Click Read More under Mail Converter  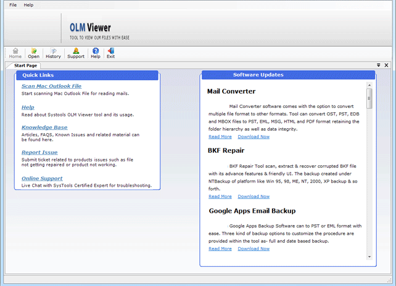pyautogui.click(x=220, y=137)
